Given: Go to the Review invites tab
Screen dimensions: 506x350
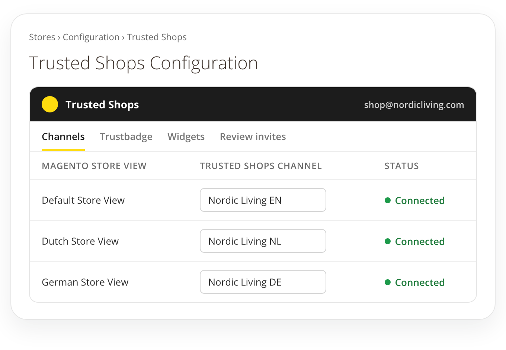Looking at the screenshot, I should pyautogui.click(x=253, y=137).
